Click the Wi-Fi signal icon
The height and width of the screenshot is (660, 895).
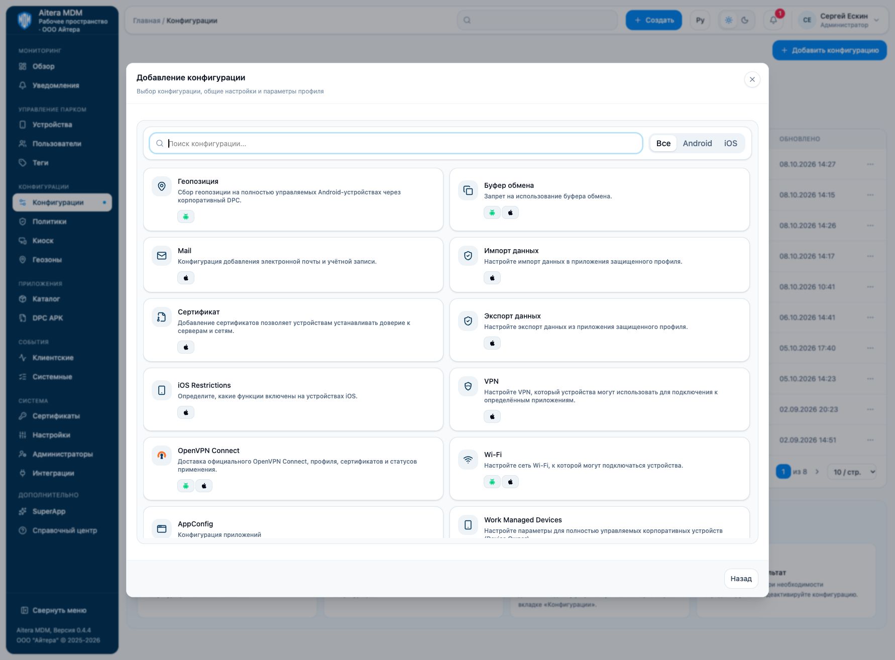[x=468, y=460]
